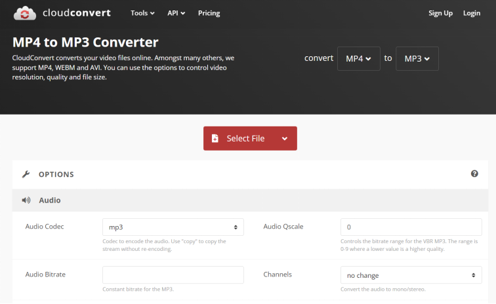The width and height of the screenshot is (496, 304).
Task: Go to the Pricing page
Action: 209,13
